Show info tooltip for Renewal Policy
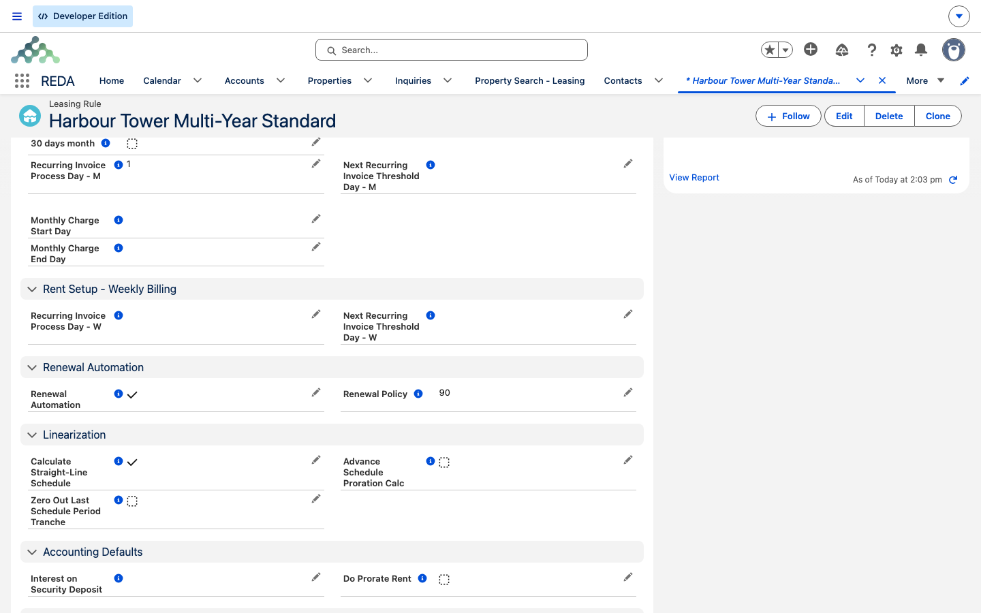The height and width of the screenshot is (613, 981). [x=418, y=394]
